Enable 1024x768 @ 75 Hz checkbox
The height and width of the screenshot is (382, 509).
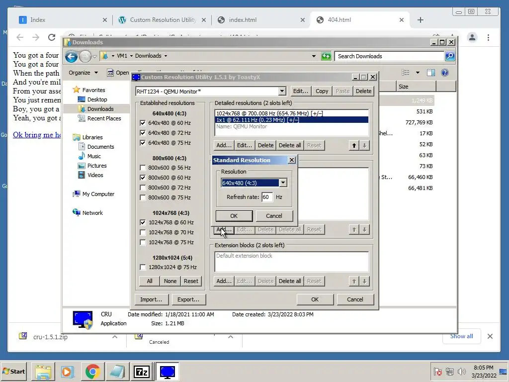point(143,242)
